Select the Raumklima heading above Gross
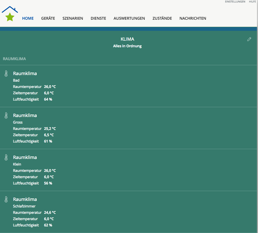Screen dimensions: 258x233 click(x=25, y=115)
